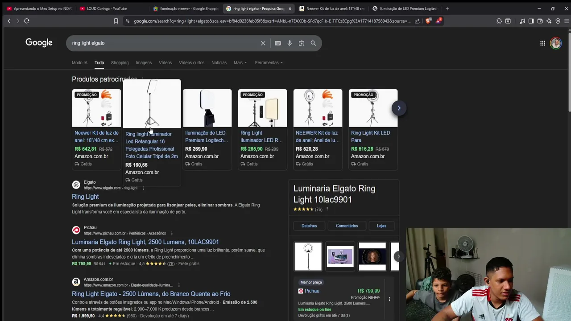Open more options for Elgato result
Viewport: 571px width, 321px height.
[143, 188]
